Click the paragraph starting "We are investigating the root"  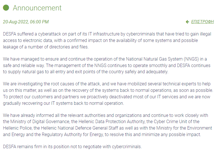(108, 94)
